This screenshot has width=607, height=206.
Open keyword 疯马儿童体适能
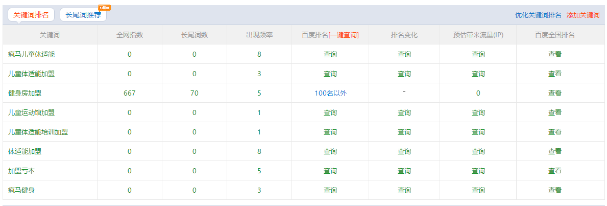pos(31,54)
